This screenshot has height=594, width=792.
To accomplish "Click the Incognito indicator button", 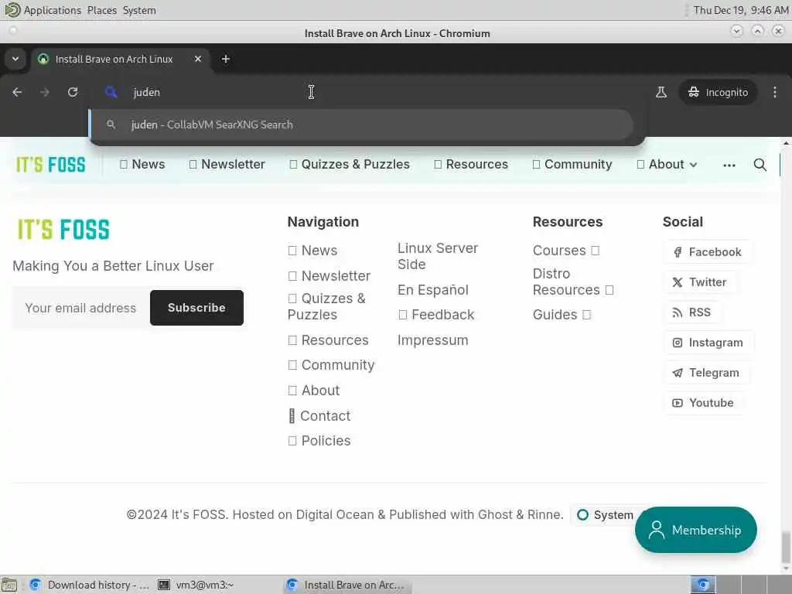I will (x=718, y=92).
